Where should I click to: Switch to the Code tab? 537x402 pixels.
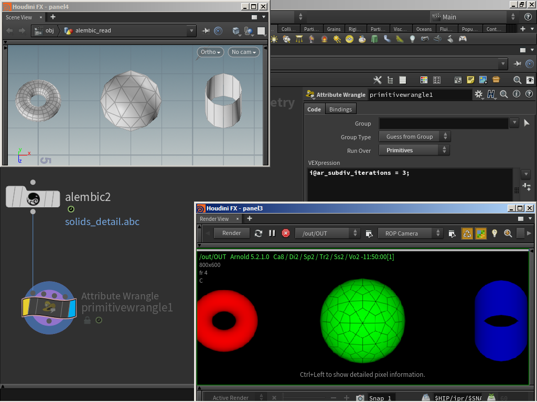tap(314, 109)
